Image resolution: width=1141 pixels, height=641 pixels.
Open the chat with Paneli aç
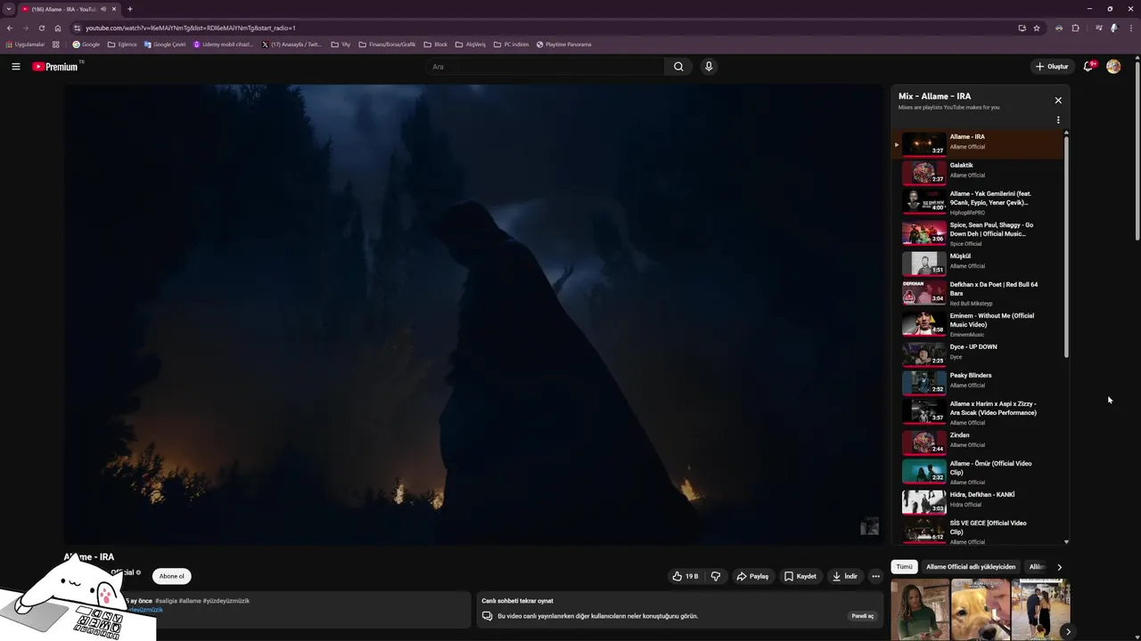(863, 616)
